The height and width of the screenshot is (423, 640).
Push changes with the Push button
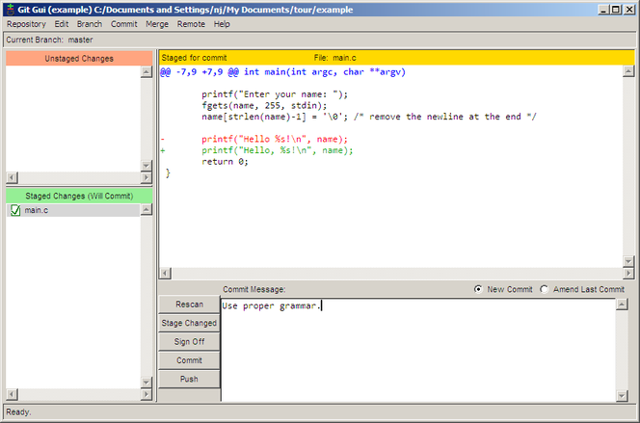189,379
